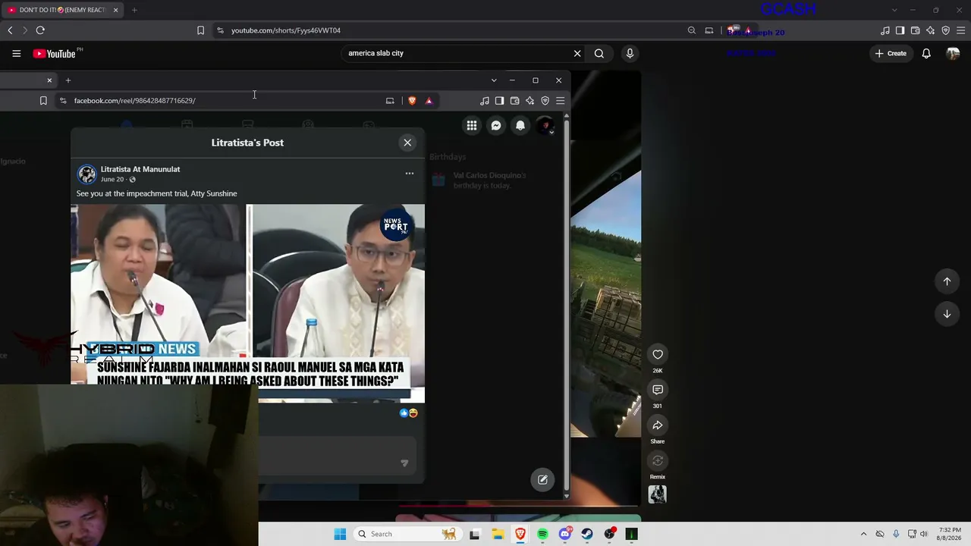Select the "DON'T DO IT!" YouTube tab
Viewport: 971px width, 546px height.
pyautogui.click(x=61, y=10)
